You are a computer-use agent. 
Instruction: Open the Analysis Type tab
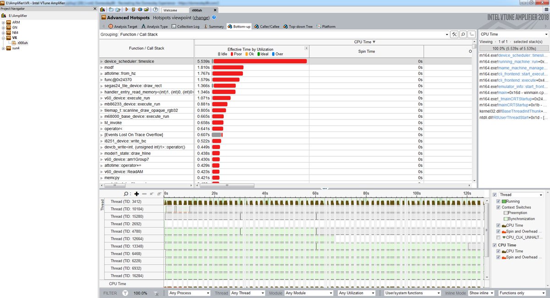[154, 27]
